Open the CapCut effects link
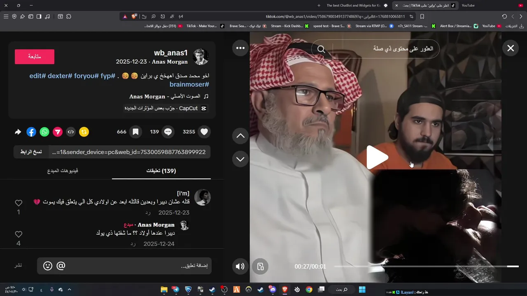Viewport: 527px width, 296px height. click(x=166, y=108)
